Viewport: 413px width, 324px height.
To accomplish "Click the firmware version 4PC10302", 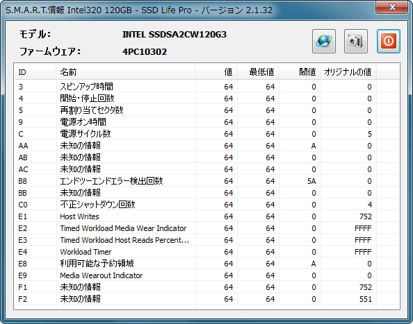I will point(145,52).
